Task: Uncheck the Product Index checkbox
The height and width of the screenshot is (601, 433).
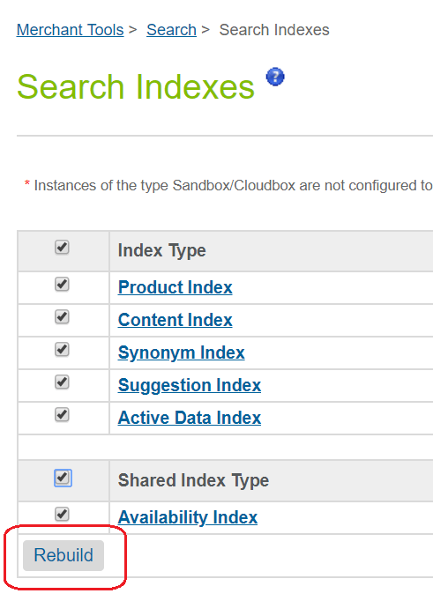Action: pyautogui.click(x=62, y=285)
